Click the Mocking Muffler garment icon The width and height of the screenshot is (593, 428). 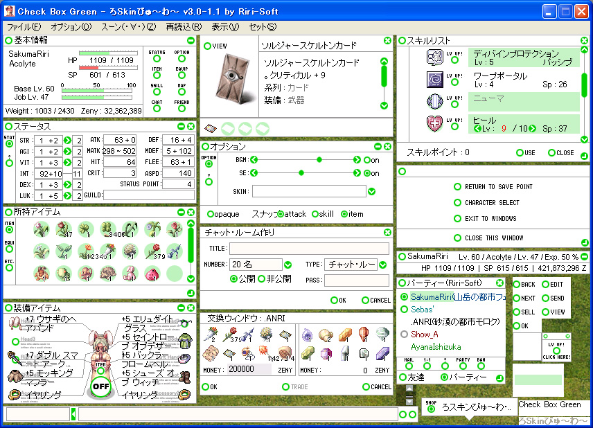tap(15, 375)
